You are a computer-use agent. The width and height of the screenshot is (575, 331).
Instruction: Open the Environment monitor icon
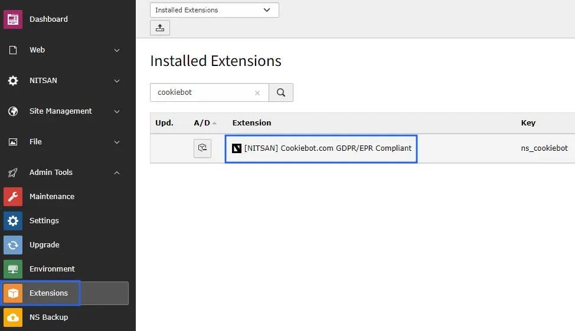(x=13, y=269)
